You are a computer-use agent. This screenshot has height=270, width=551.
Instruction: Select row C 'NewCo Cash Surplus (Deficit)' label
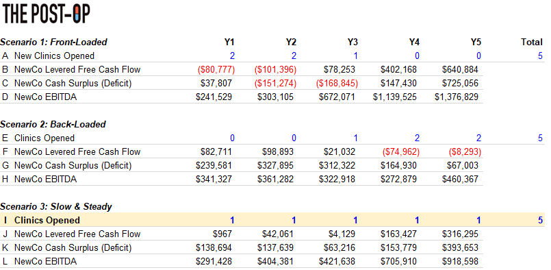click(x=73, y=84)
